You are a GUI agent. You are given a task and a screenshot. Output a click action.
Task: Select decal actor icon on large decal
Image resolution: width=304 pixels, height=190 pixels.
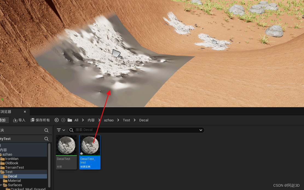[117, 54]
